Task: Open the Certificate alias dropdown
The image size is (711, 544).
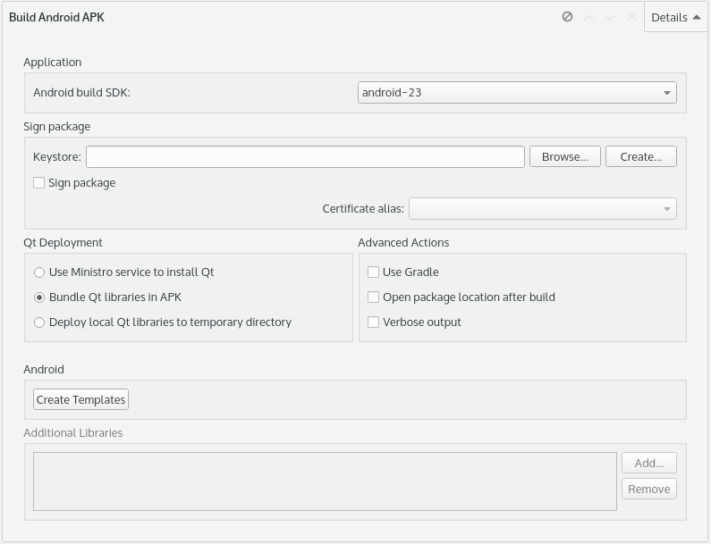Action: coord(542,208)
